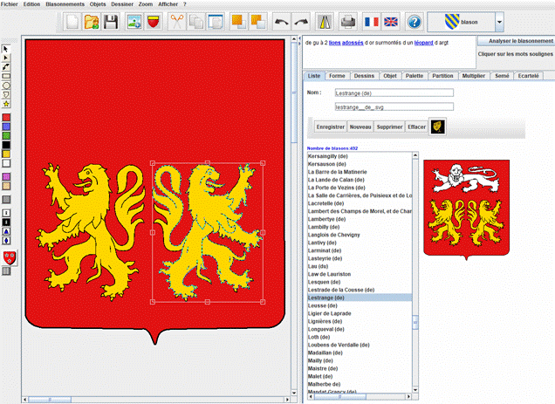Screen dimensions: 555x404
Task: Click the undo arrow icon
Action: [x=283, y=21]
